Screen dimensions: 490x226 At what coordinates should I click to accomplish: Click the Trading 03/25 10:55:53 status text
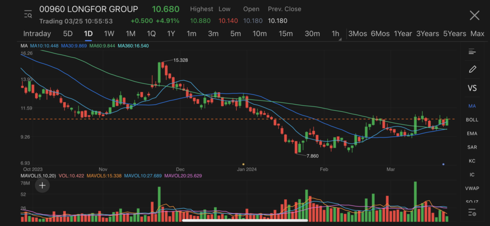(76, 21)
